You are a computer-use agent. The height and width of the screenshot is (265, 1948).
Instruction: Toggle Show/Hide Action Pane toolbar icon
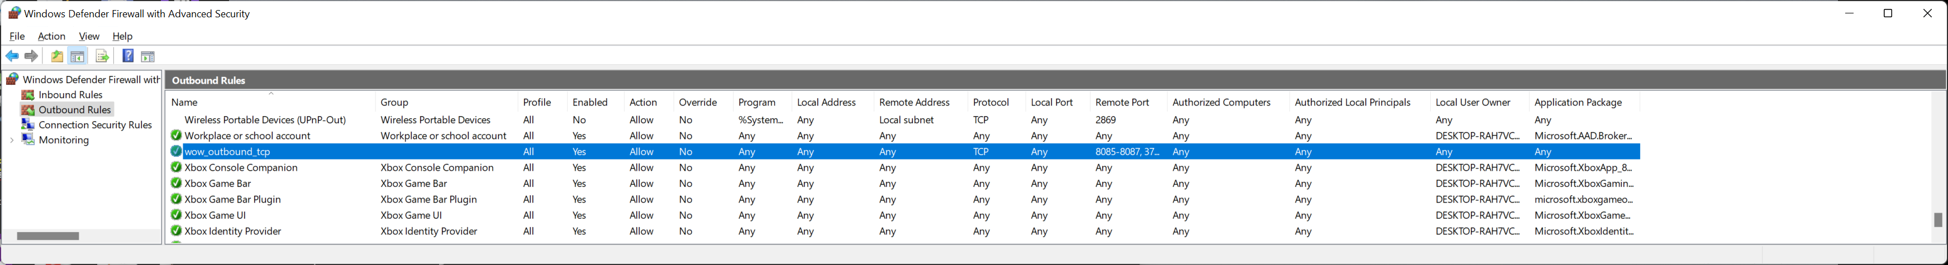click(148, 56)
